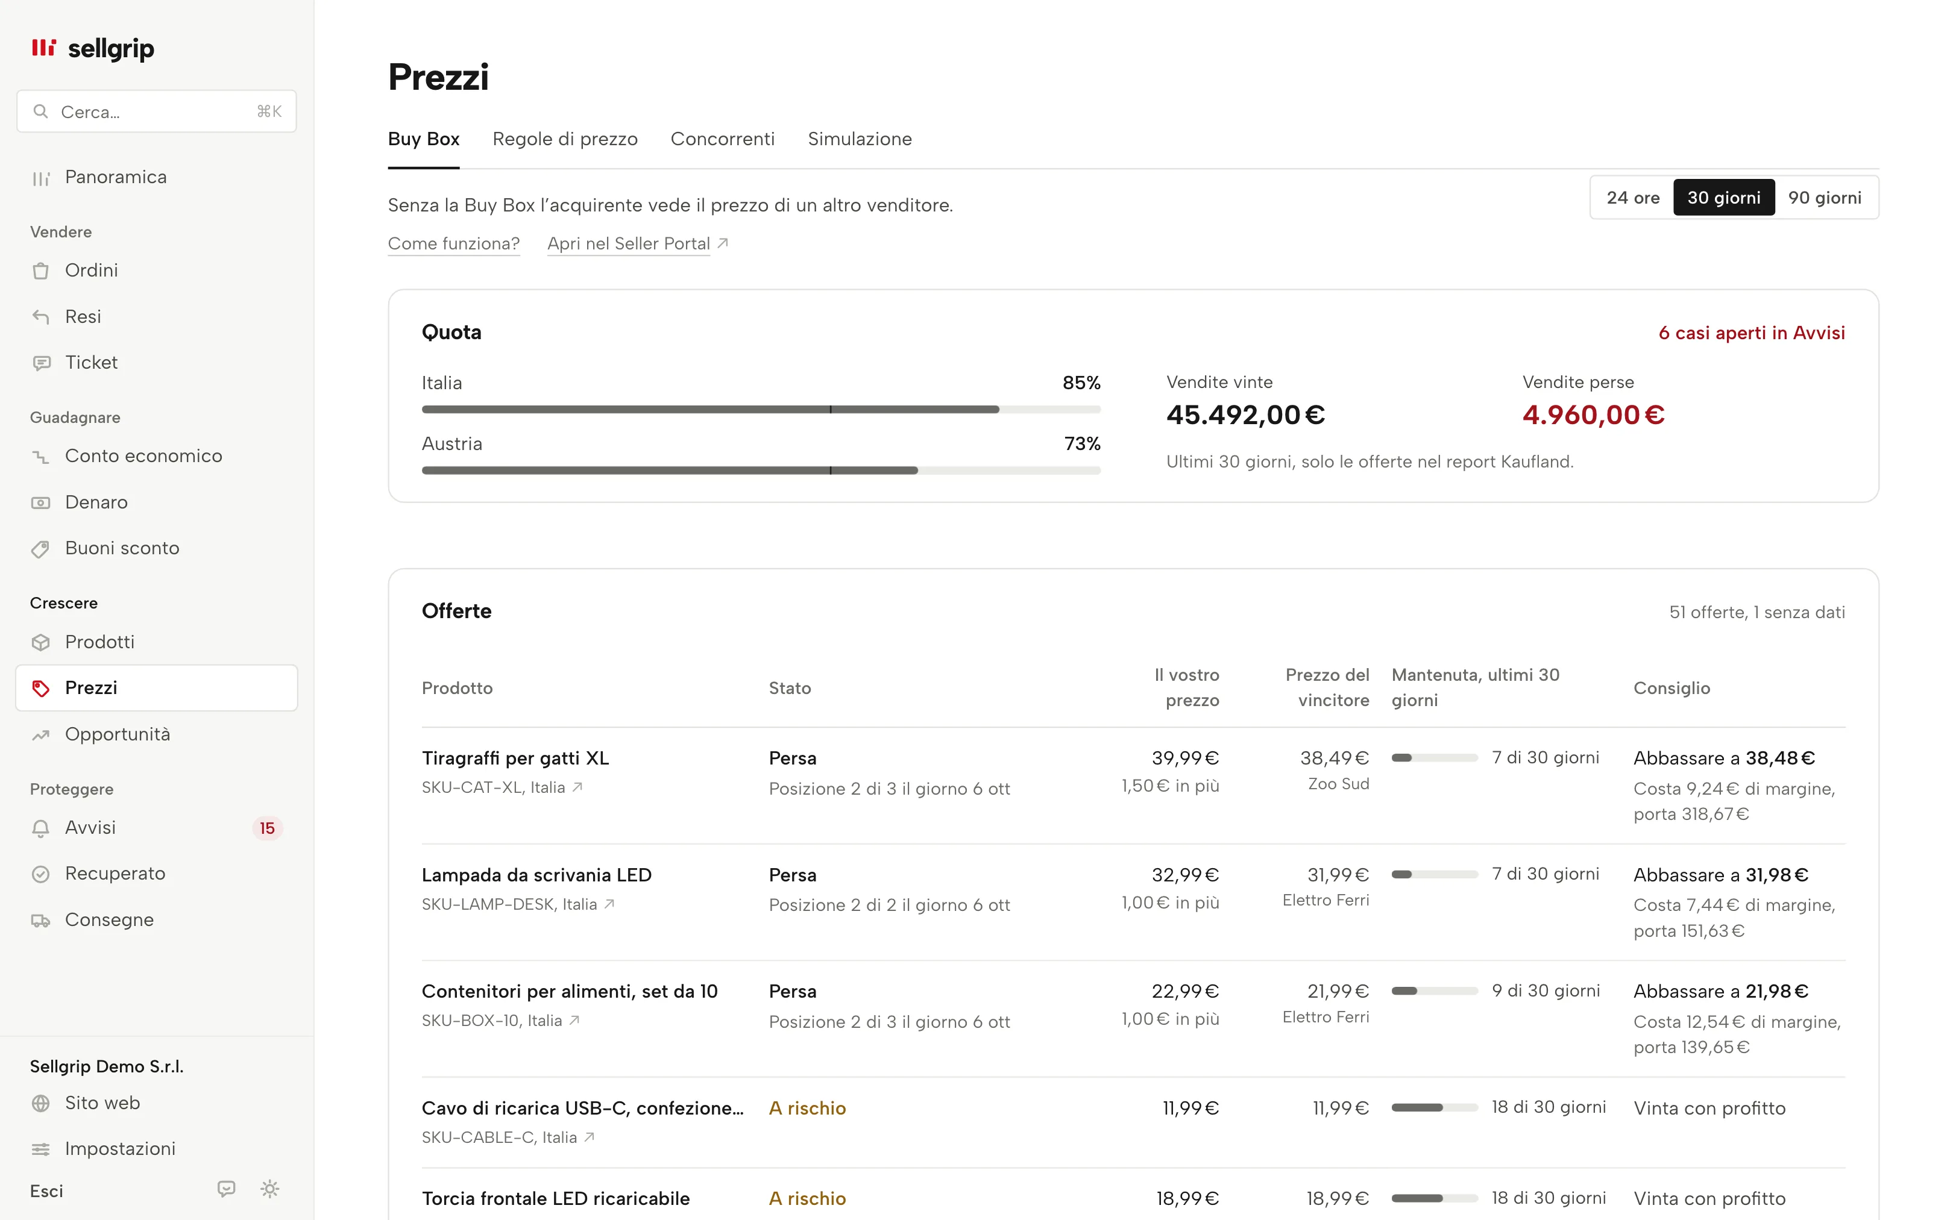Click the sellgrip logo icon
The width and height of the screenshot is (1953, 1220).
point(43,48)
